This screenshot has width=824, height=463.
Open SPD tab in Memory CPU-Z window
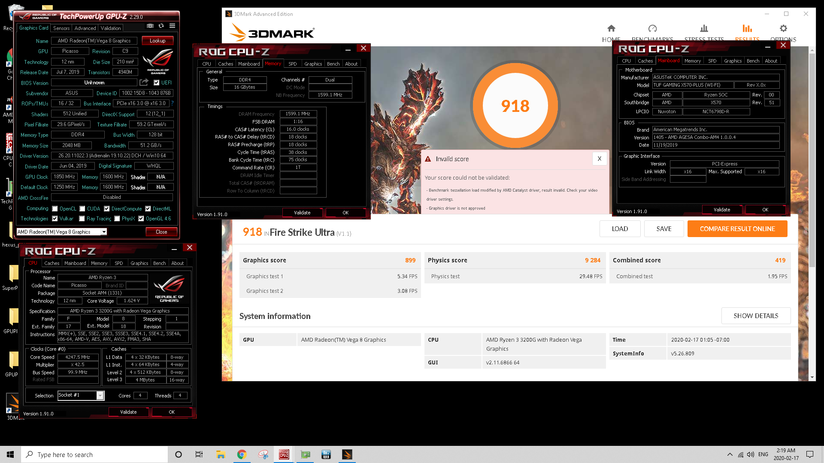293,64
